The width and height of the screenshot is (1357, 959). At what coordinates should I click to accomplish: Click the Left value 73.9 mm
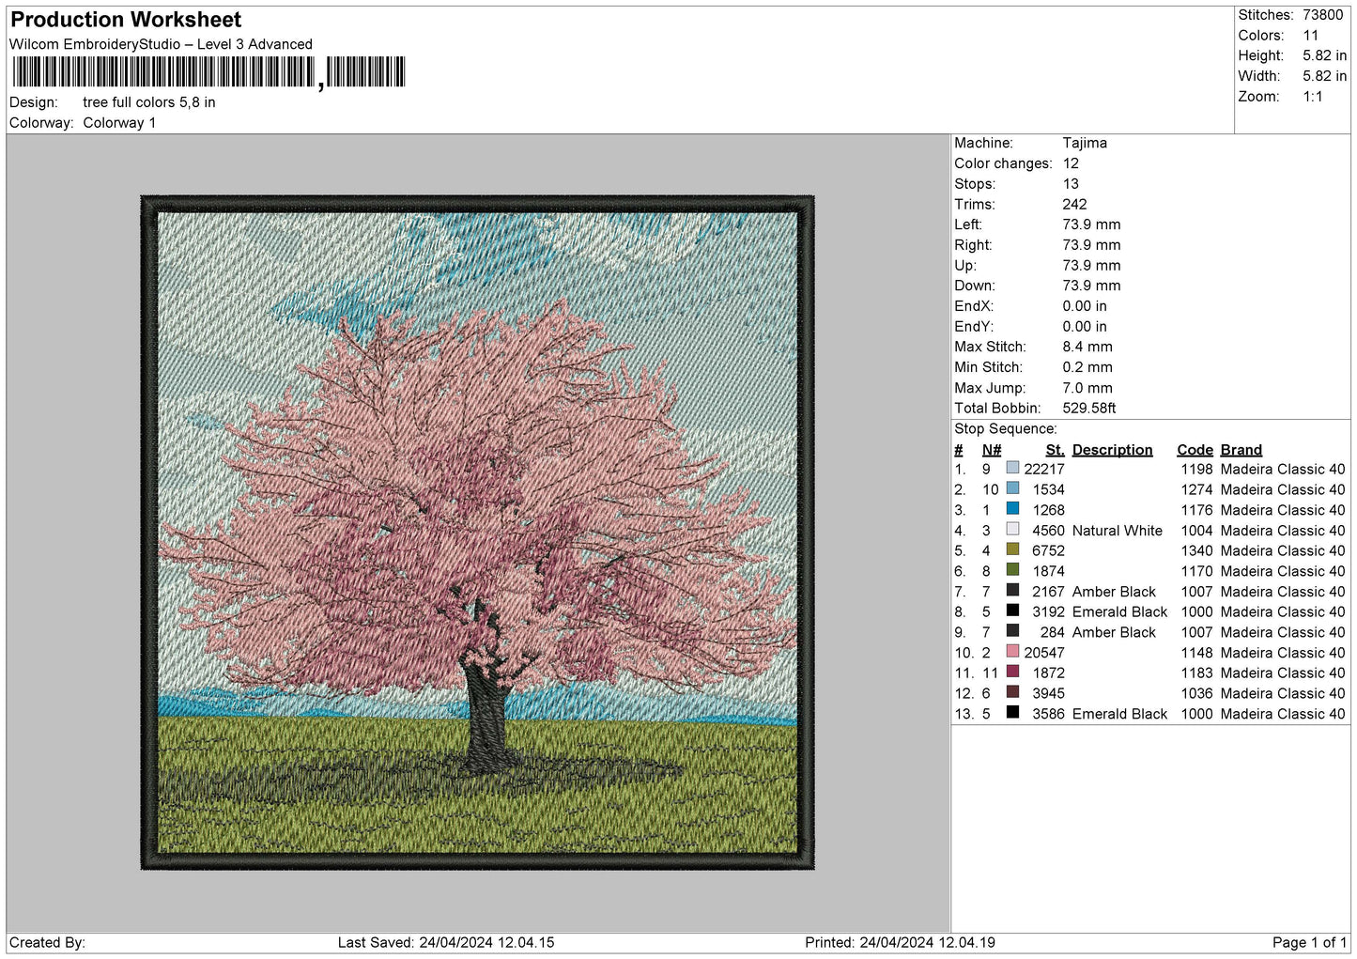[1092, 224]
